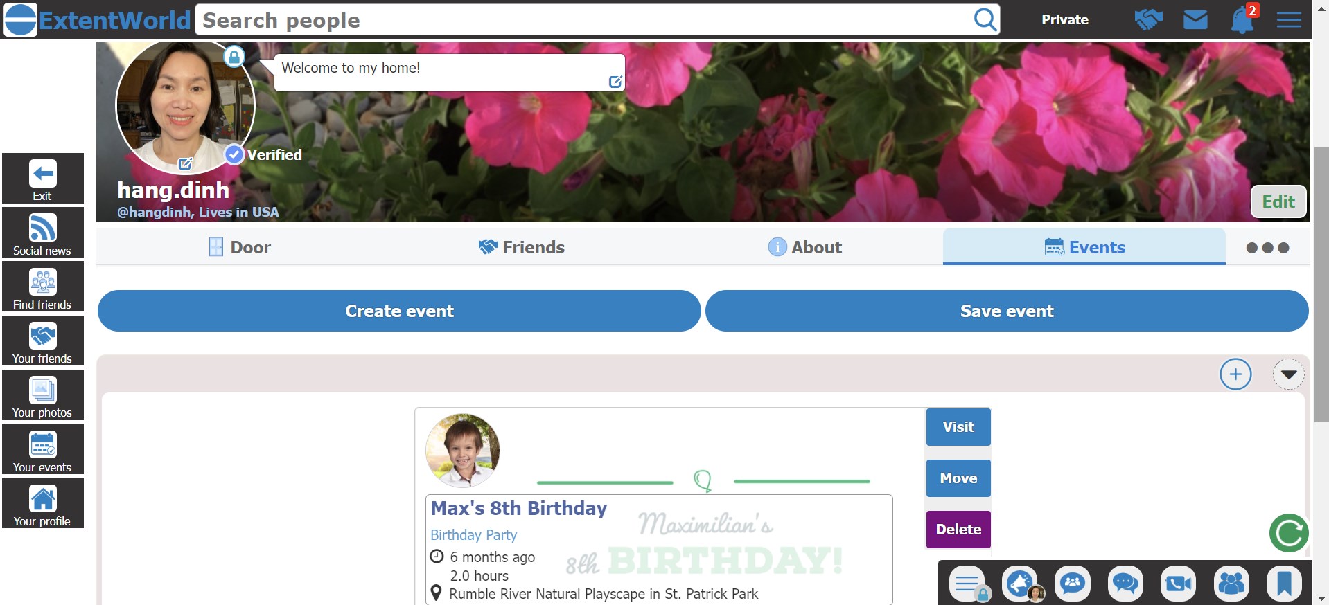The width and height of the screenshot is (1329, 605).
Task: Visit Max's 8th Birthday event
Action: (958, 427)
